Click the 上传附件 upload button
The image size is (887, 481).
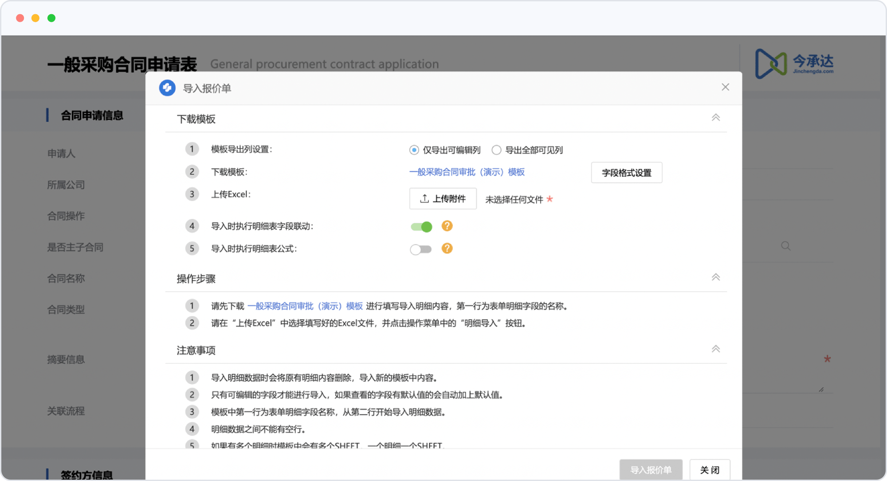pos(443,199)
